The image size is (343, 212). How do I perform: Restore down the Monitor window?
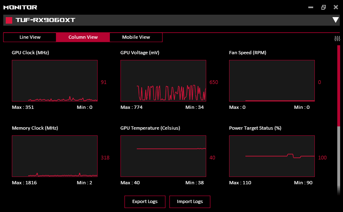tap(323, 7)
